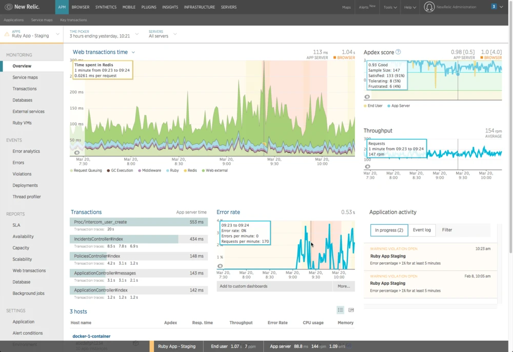Image resolution: width=513 pixels, height=352 pixels.
Task: Click the Apdex score help icon
Action: [398, 52]
